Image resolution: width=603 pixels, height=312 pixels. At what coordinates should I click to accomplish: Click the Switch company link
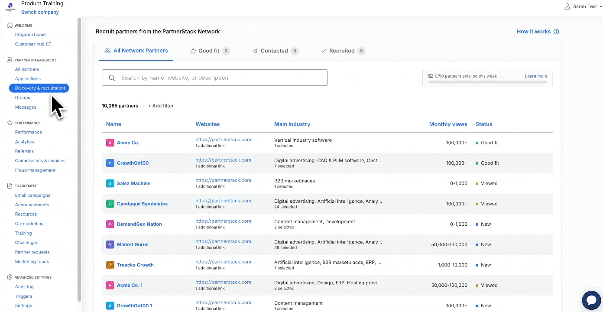40,12
